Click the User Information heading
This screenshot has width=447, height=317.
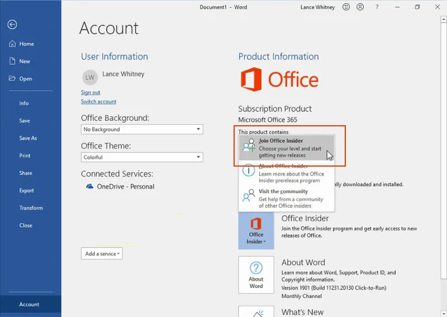pyautogui.click(x=115, y=56)
